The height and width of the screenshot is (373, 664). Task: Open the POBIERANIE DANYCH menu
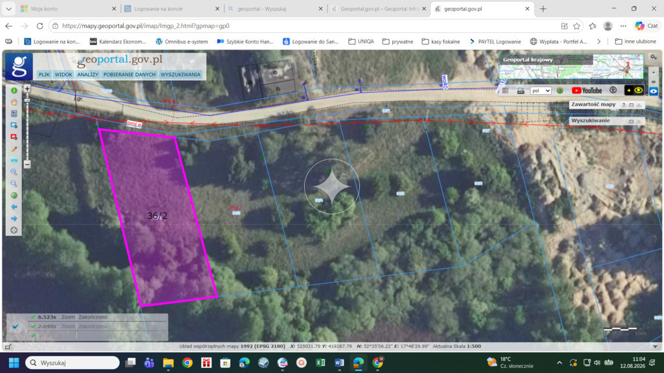[129, 74]
